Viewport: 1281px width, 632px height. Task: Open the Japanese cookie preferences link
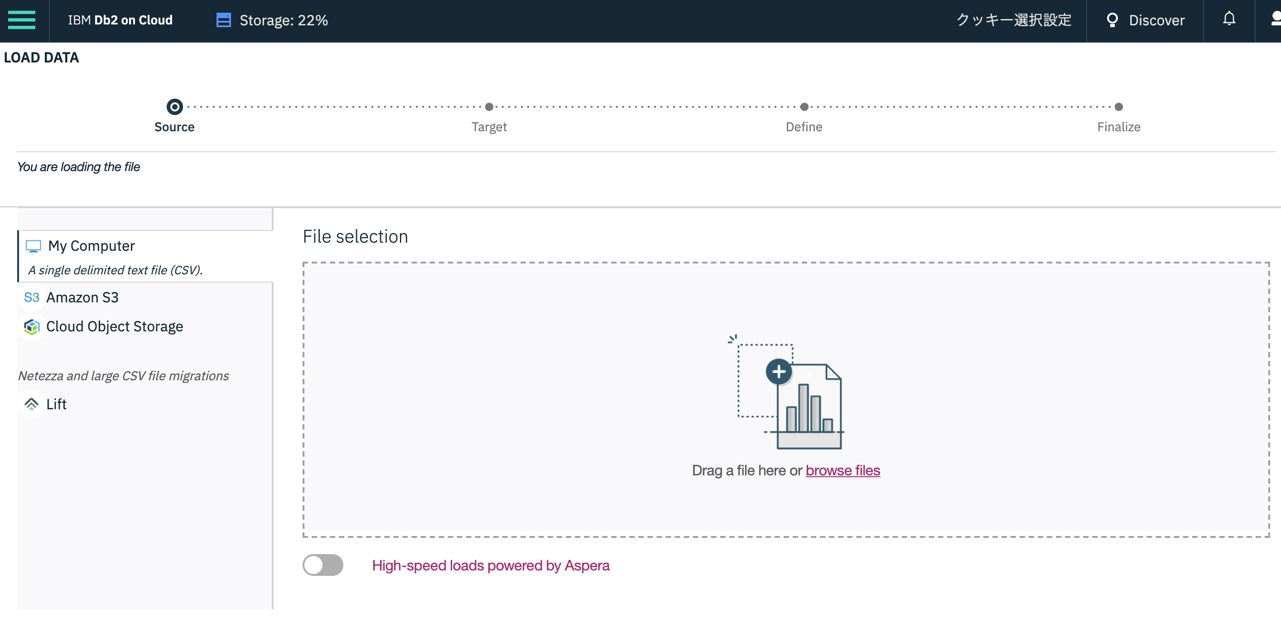pyautogui.click(x=1013, y=20)
